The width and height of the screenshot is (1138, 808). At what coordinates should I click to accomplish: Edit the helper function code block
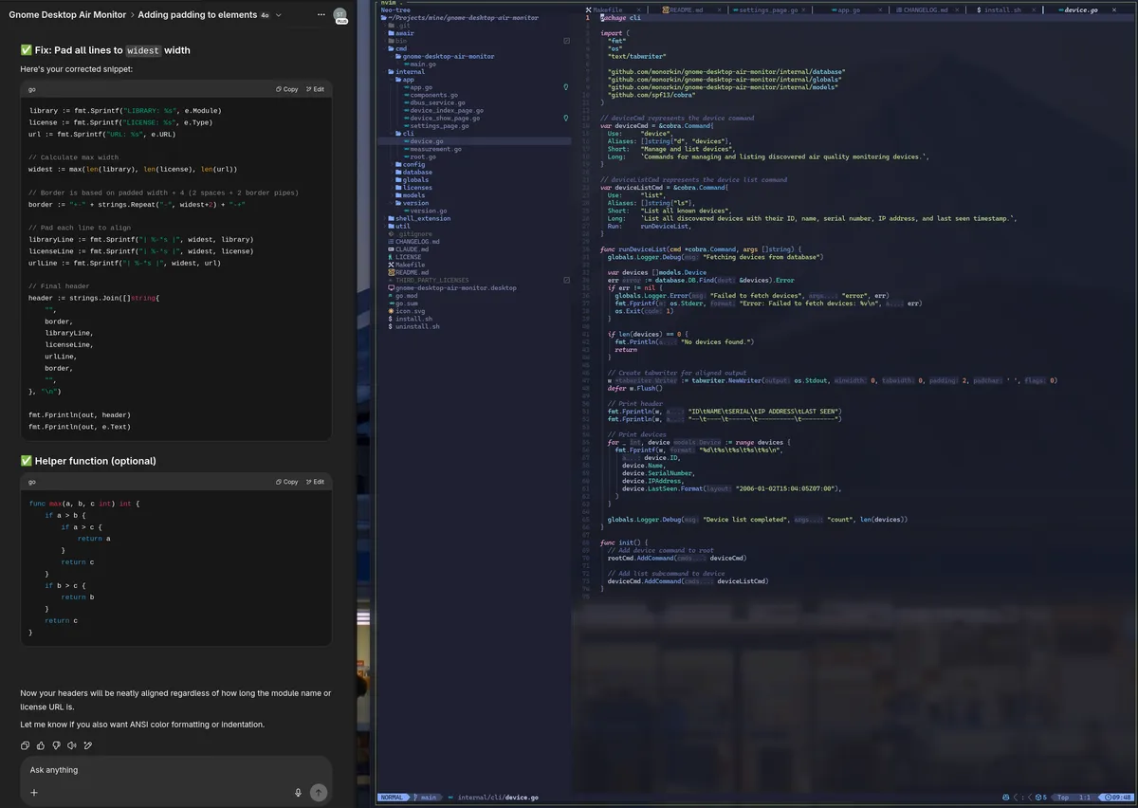click(315, 482)
